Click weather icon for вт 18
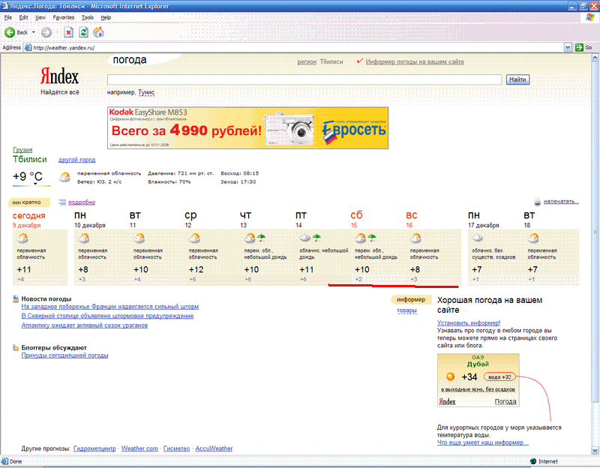The image size is (600, 468). tap(533, 238)
